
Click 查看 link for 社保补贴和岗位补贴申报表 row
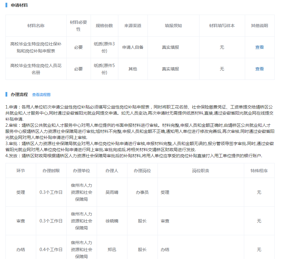[x=259, y=47]
